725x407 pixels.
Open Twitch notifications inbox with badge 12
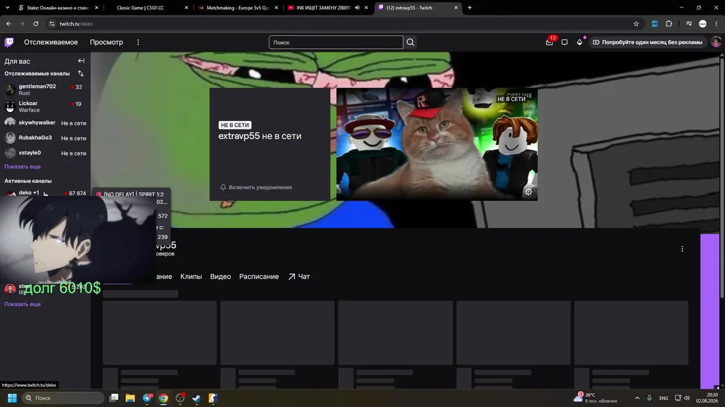(549, 42)
